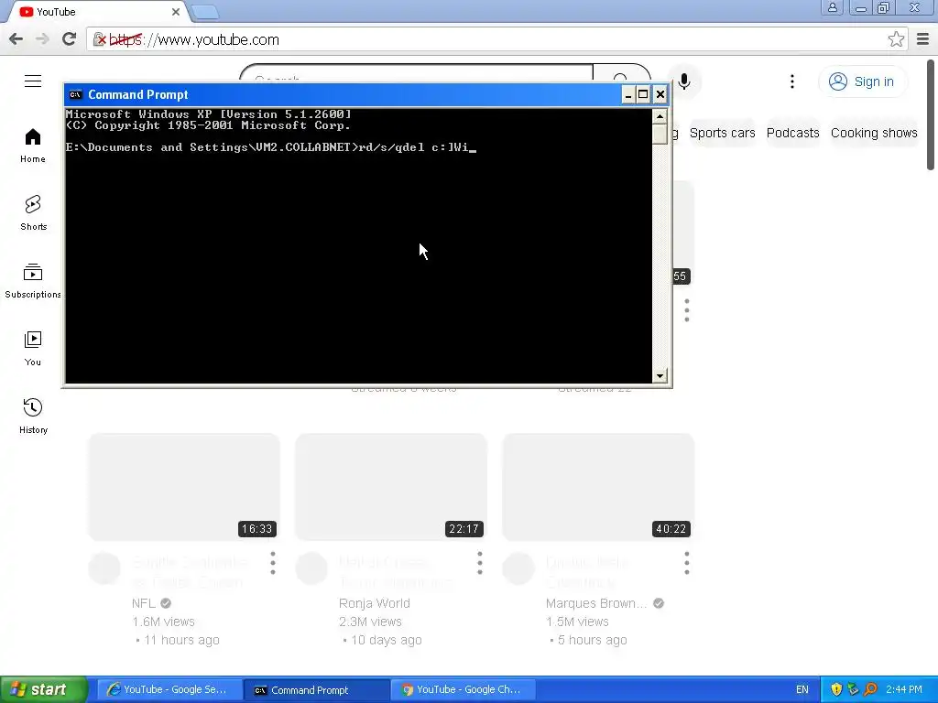Go back using the browser back arrow
Viewport: 938px width, 703px height.
click(x=16, y=39)
